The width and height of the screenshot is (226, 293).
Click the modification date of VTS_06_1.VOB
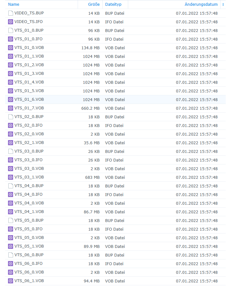pyautogui.click(x=197, y=281)
